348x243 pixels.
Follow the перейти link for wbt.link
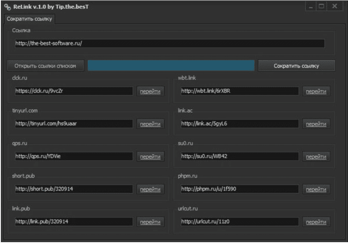coord(316,91)
